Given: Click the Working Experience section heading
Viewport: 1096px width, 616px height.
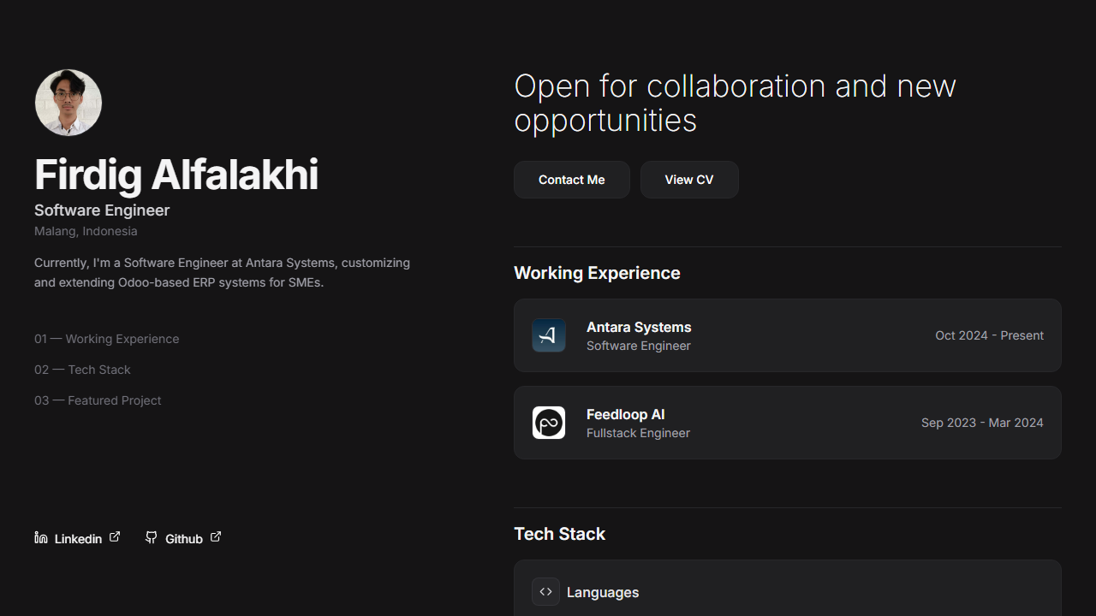Looking at the screenshot, I should click(597, 273).
